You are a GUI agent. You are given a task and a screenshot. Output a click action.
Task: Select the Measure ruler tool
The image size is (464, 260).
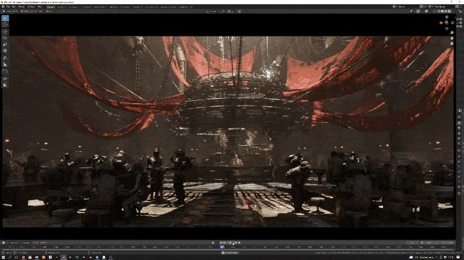[x=5, y=64]
